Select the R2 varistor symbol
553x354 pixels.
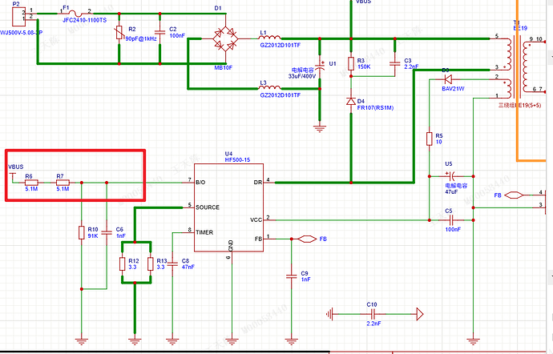click(x=119, y=33)
